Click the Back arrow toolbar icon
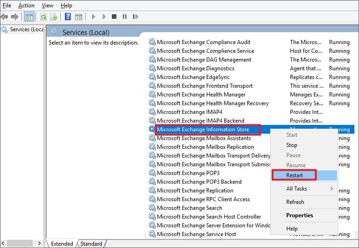Viewport: 359px width, 248px height. point(4,17)
